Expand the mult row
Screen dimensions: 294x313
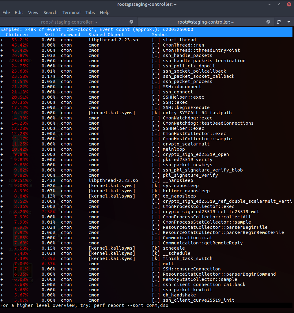point(2,264)
